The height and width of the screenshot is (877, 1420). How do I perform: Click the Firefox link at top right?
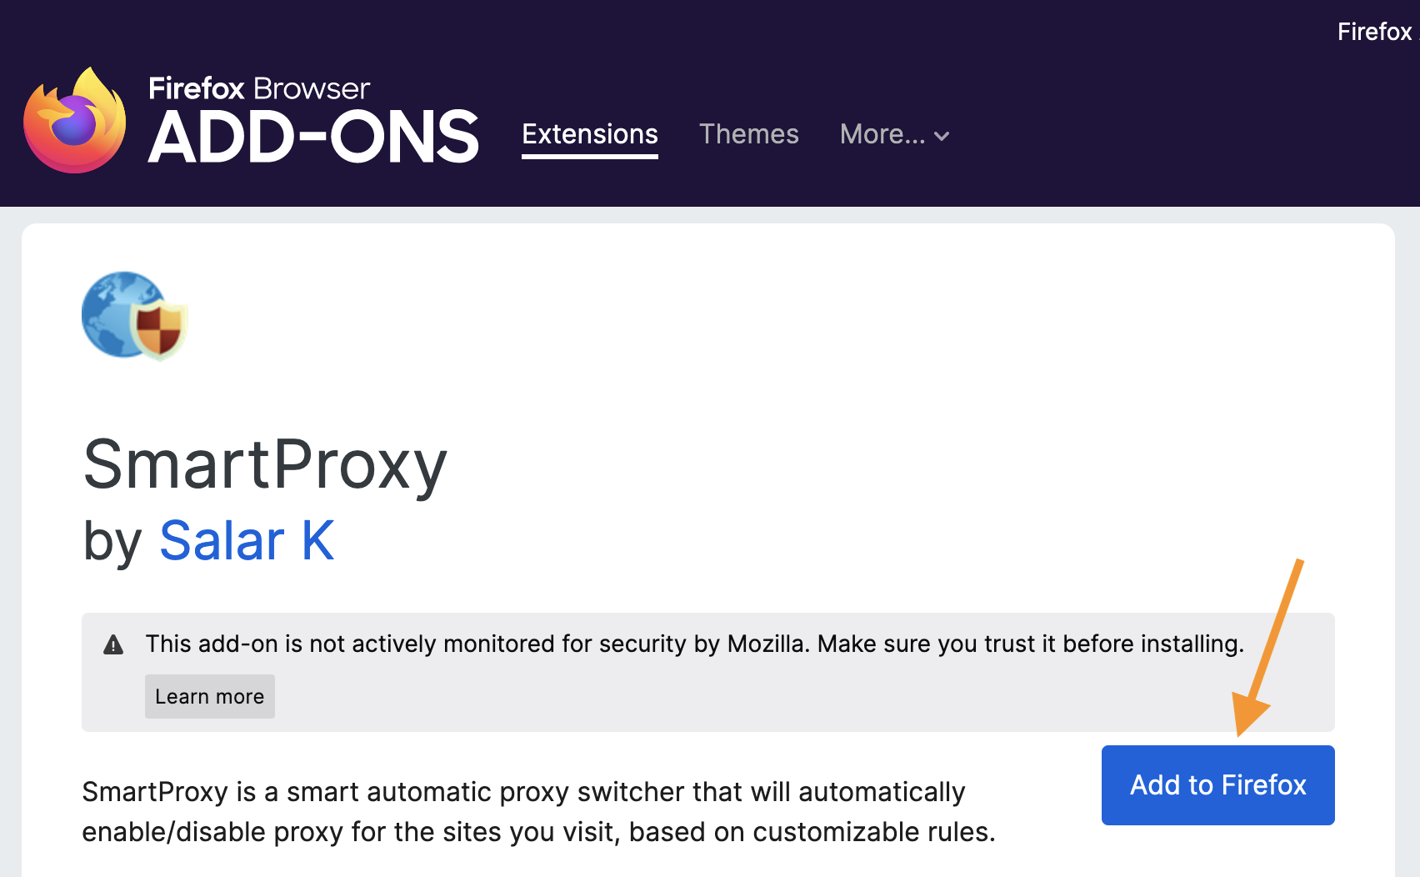[x=1375, y=32]
